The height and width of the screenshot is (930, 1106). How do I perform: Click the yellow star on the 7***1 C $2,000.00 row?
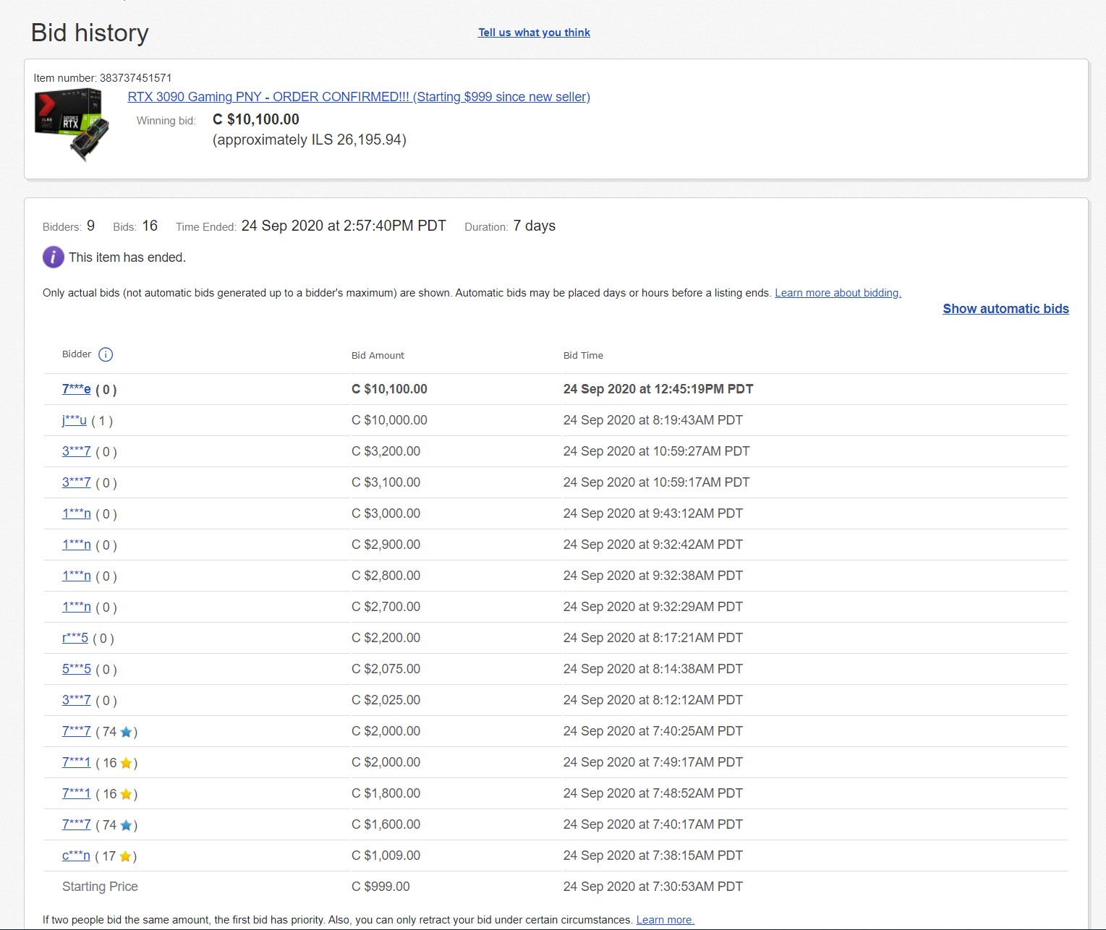[126, 763]
